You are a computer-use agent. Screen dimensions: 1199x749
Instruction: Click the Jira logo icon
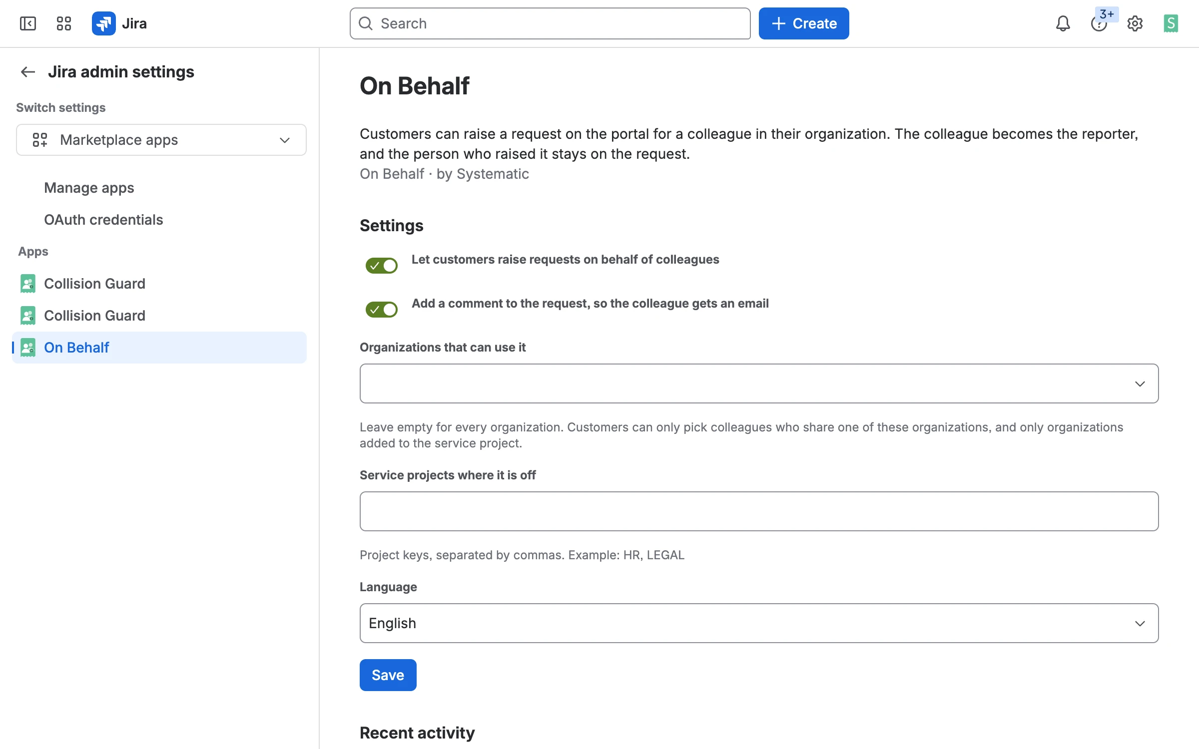(x=104, y=23)
